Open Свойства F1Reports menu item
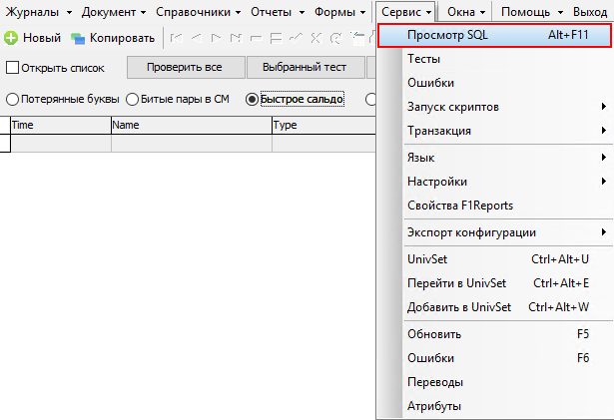Screen dimensions: 614x420 pos(507,206)
